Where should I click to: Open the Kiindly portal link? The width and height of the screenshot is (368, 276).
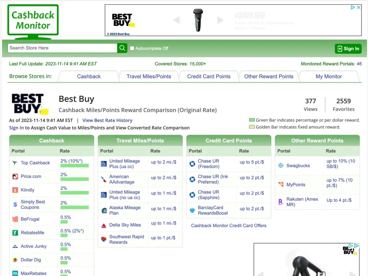click(27, 190)
